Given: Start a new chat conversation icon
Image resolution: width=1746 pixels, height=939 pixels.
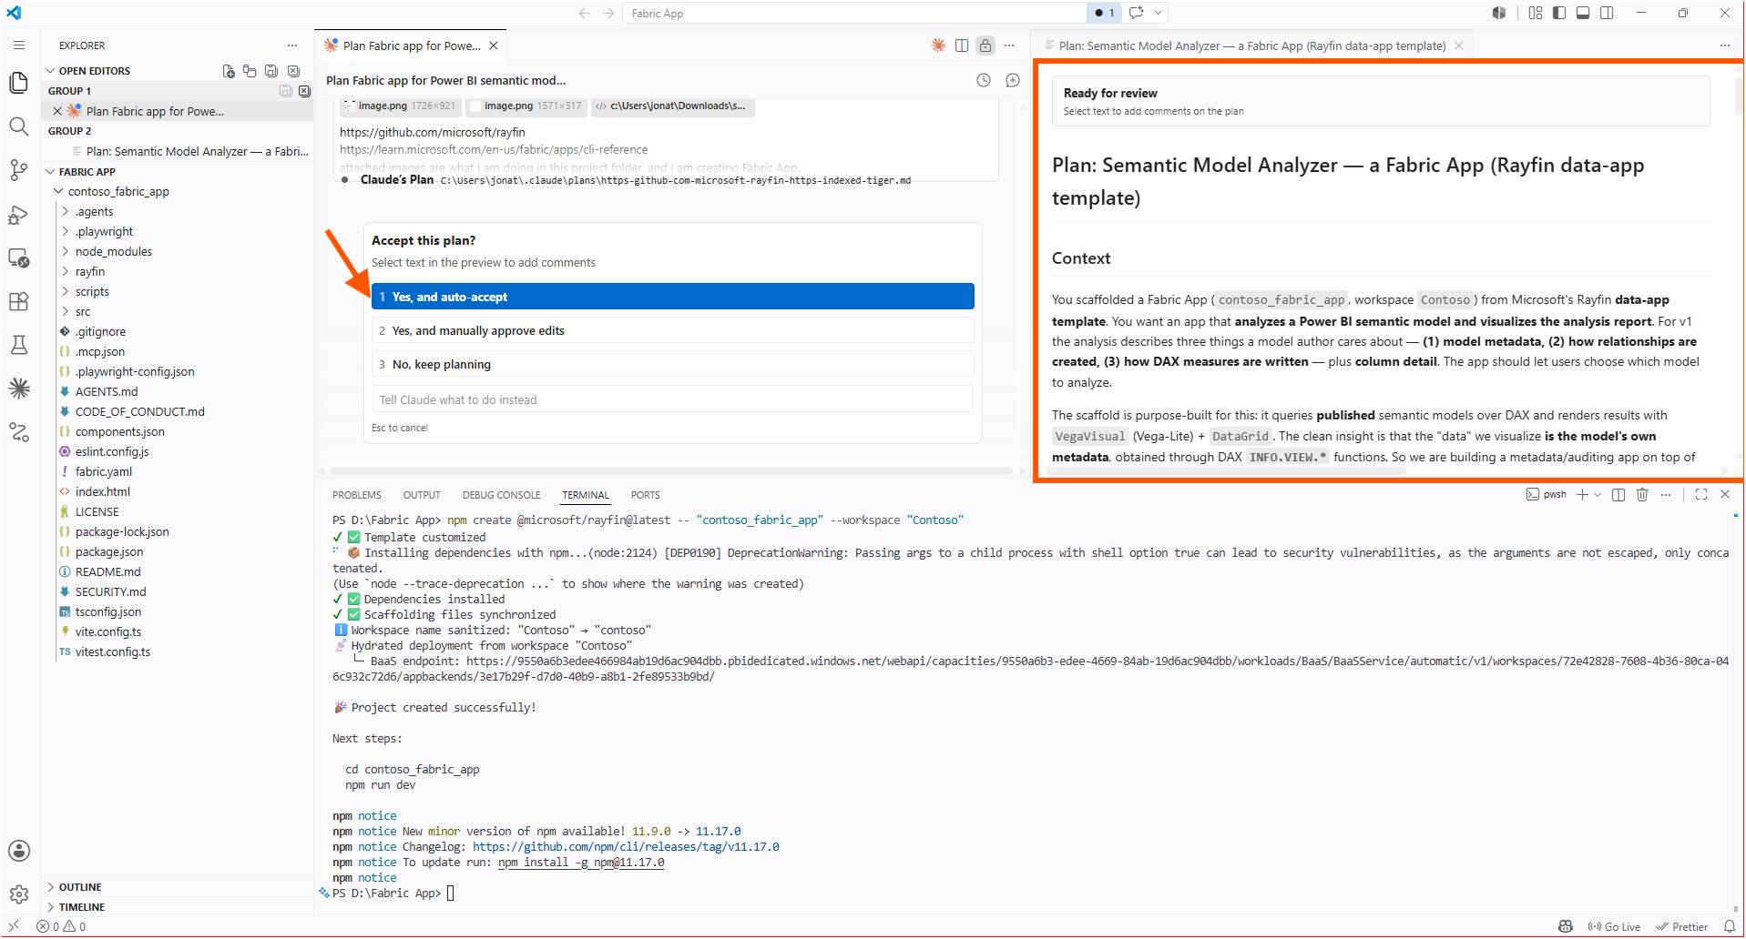Looking at the screenshot, I should tap(1013, 80).
